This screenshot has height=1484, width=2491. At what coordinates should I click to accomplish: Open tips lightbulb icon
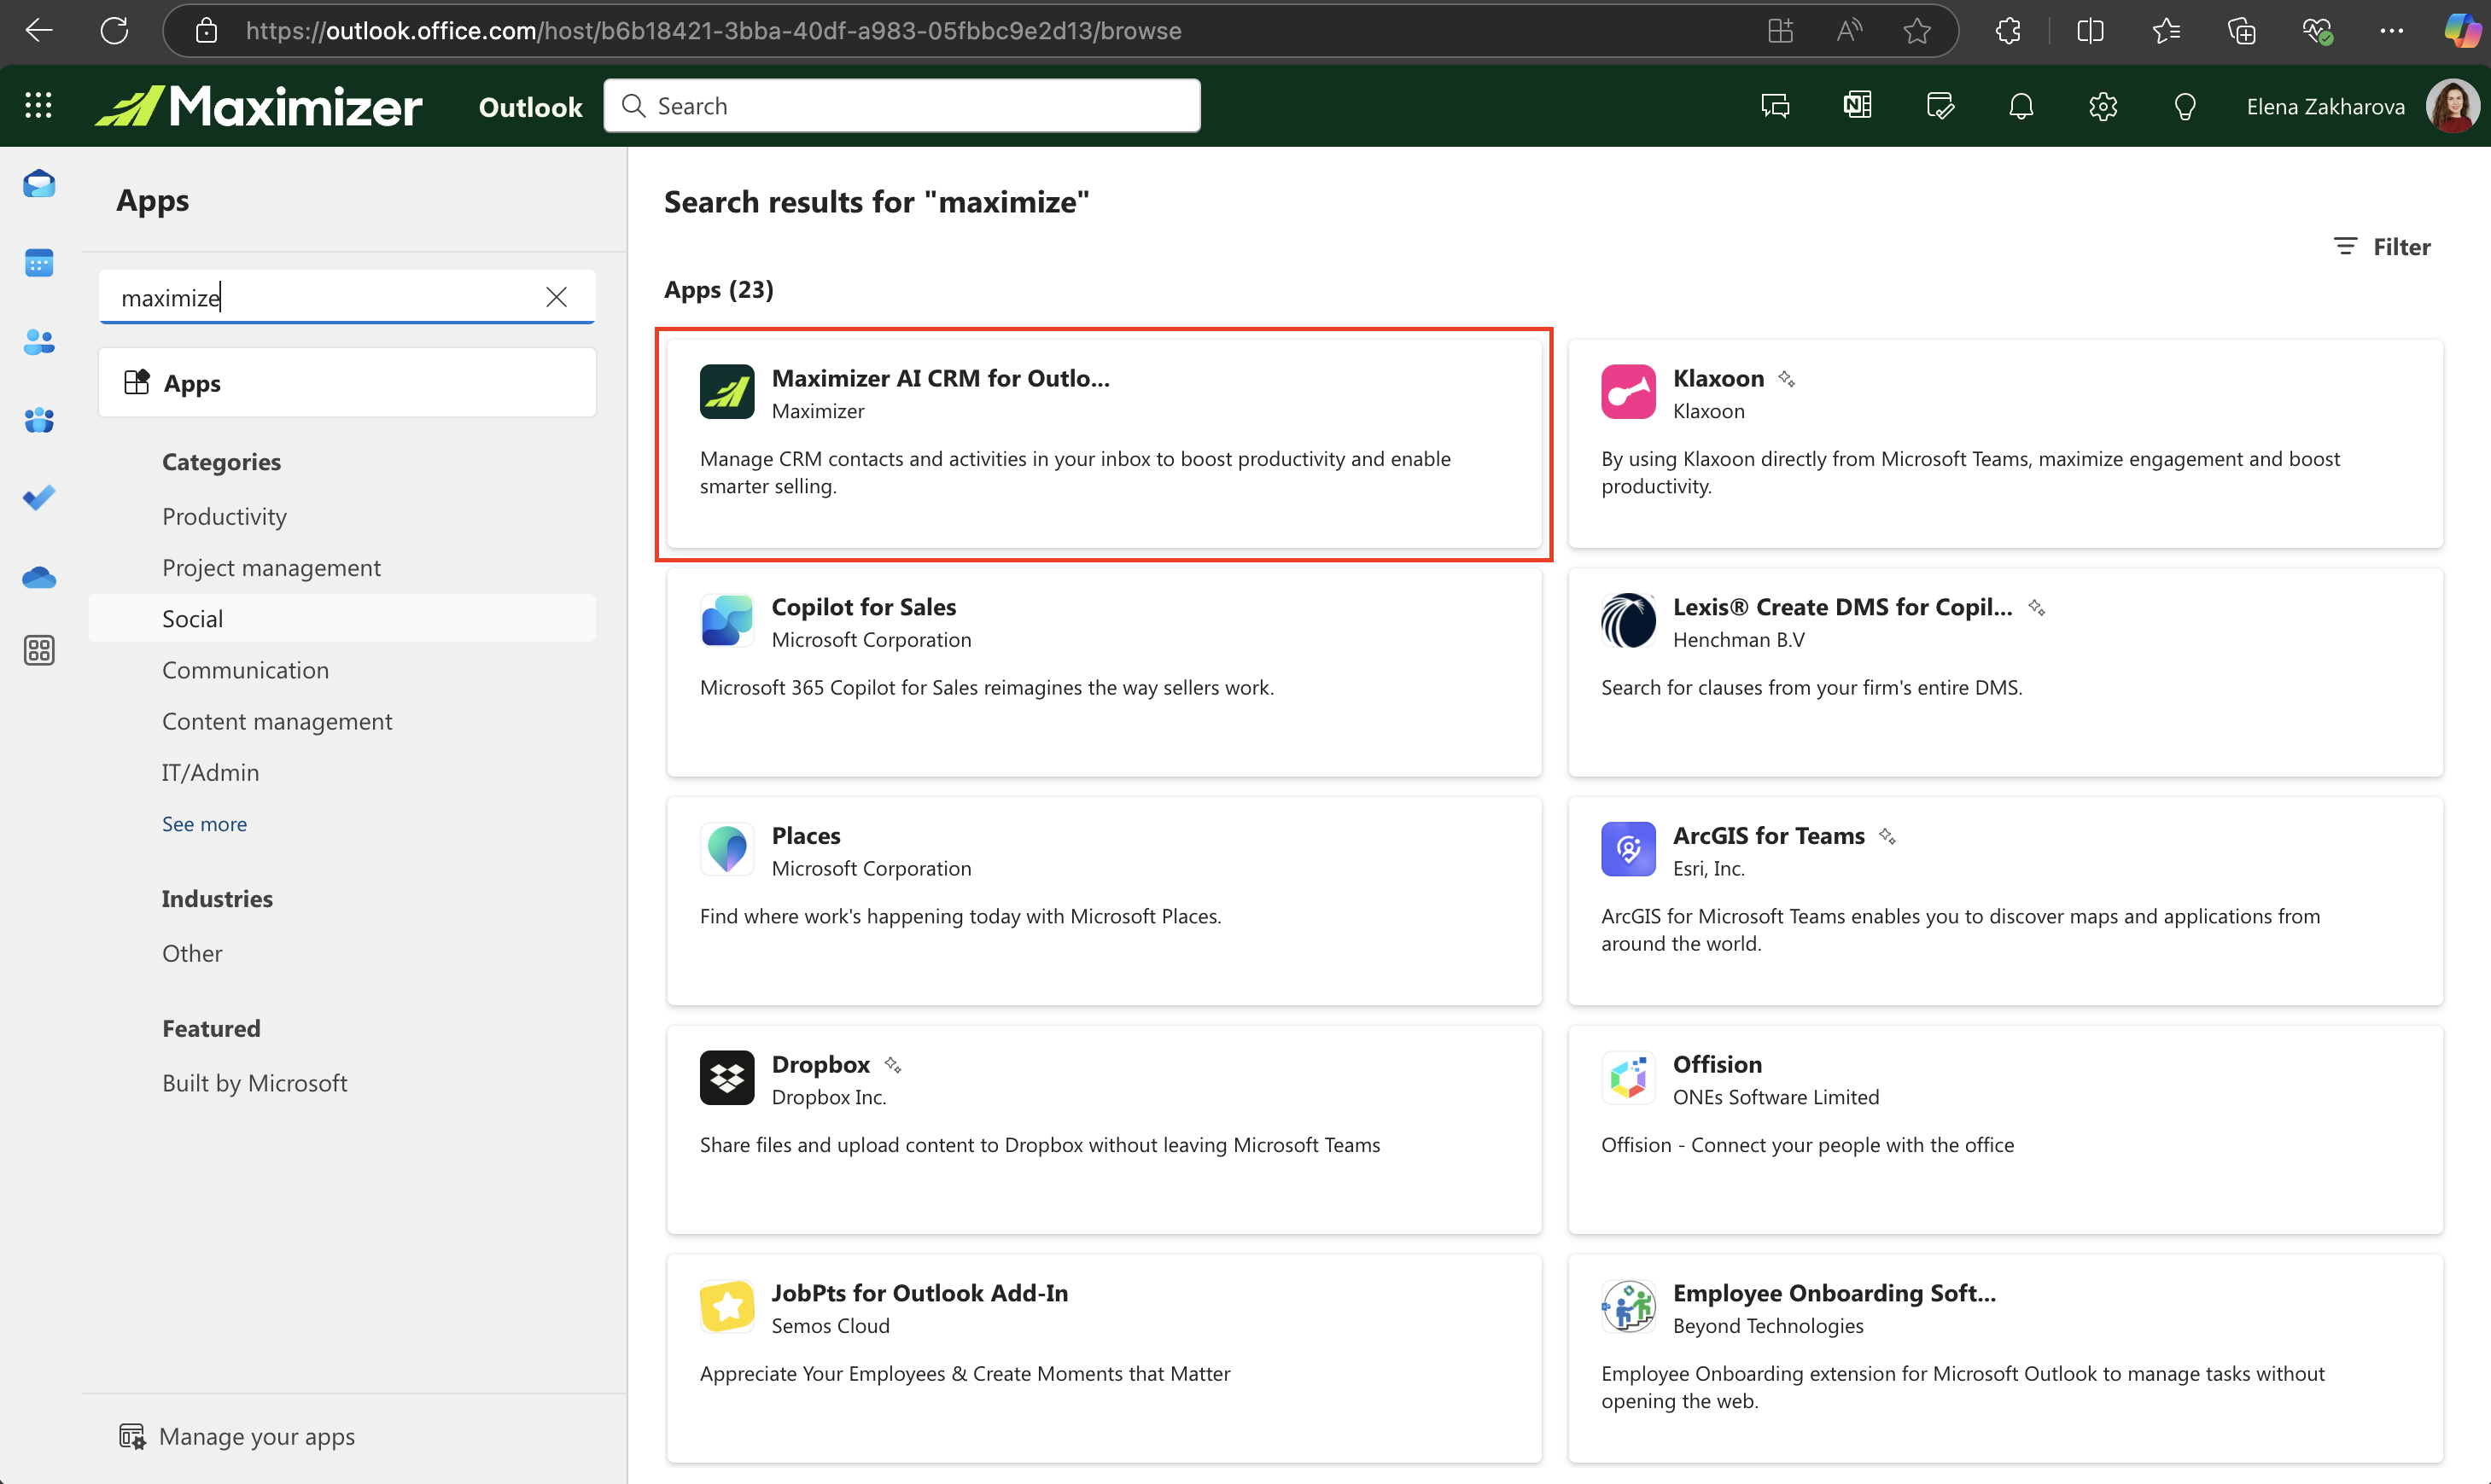coord(2185,106)
